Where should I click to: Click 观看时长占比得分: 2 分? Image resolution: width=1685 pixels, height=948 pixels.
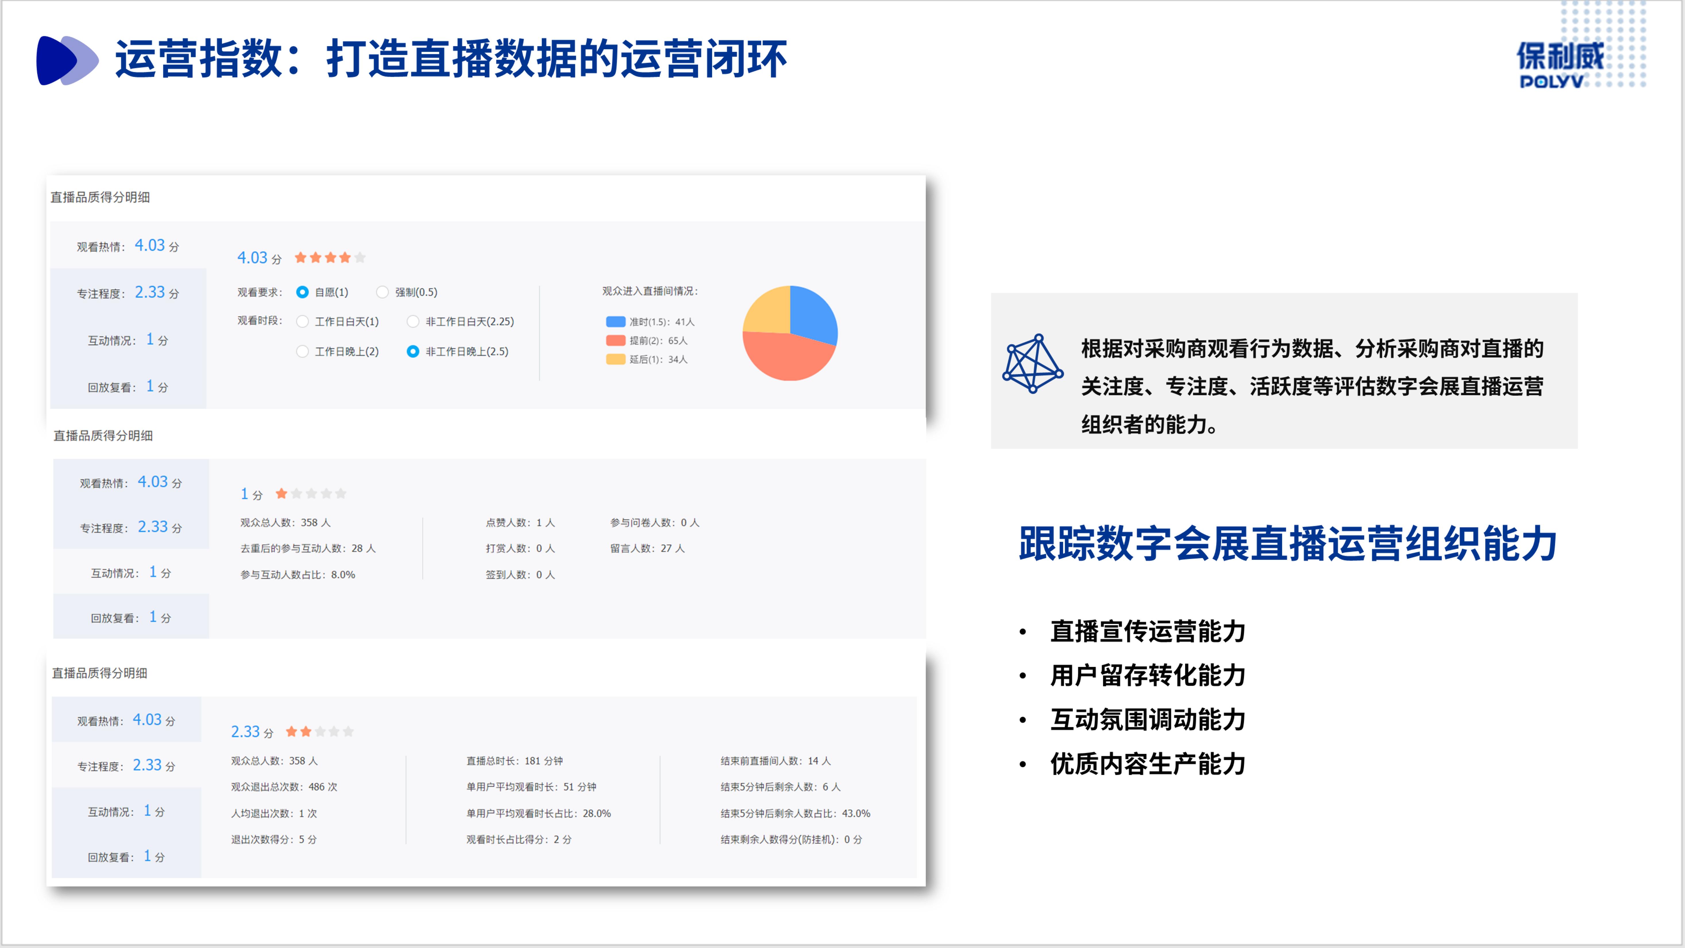coord(519,839)
